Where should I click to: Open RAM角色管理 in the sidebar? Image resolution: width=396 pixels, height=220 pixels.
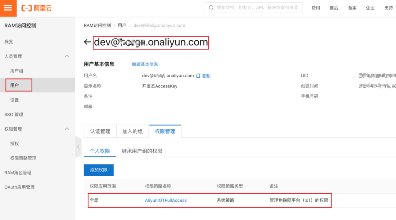click(x=18, y=173)
